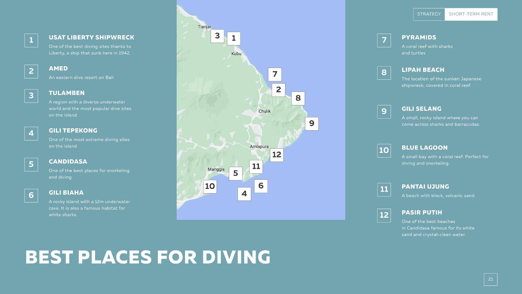This screenshot has height=294, width=522.
Task: Select the BLUE LAGOON heading
Action: (424, 148)
